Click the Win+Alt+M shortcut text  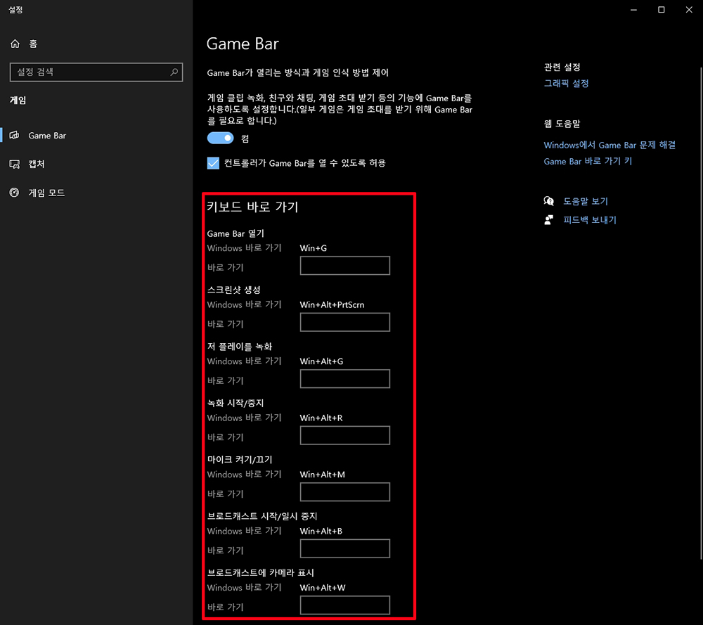[x=322, y=475]
